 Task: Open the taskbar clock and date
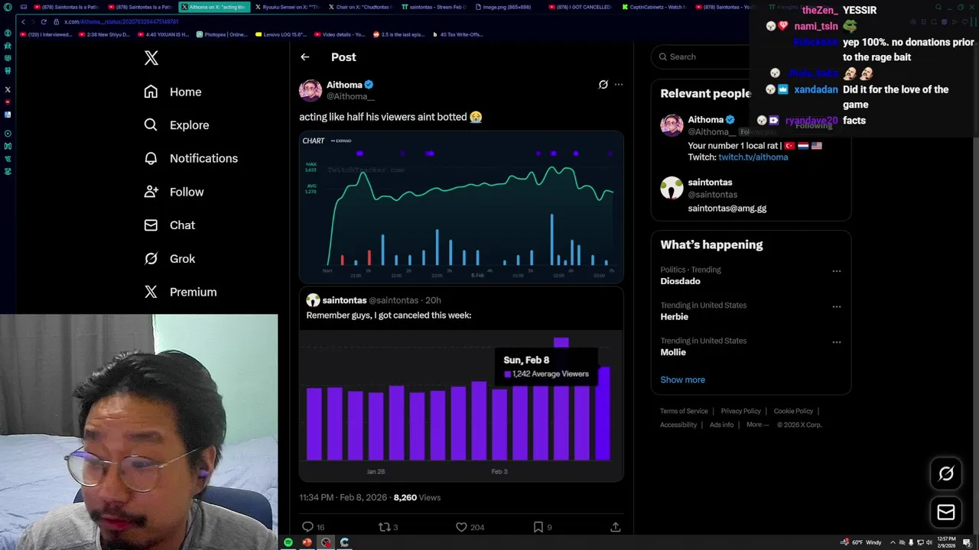(x=948, y=542)
